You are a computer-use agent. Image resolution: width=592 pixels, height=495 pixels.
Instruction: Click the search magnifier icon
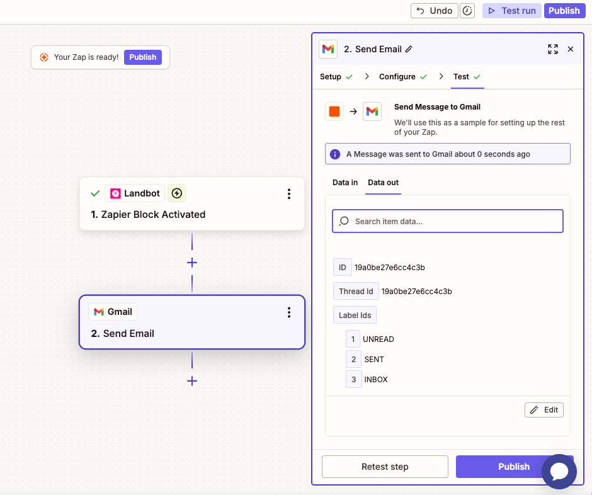click(x=344, y=221)
